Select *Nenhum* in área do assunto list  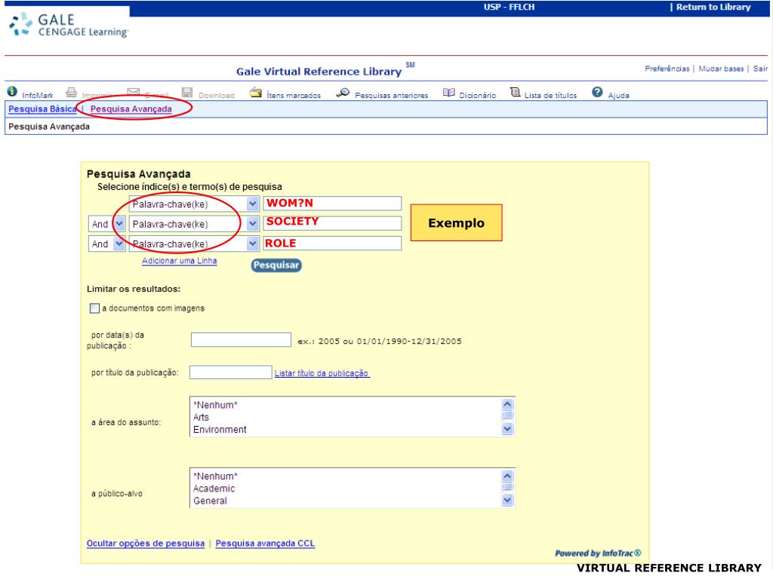click(215, 405)
